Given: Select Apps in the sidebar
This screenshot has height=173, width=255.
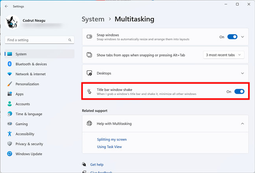Looking at the screenshot, I should click(x=20, y=94).
